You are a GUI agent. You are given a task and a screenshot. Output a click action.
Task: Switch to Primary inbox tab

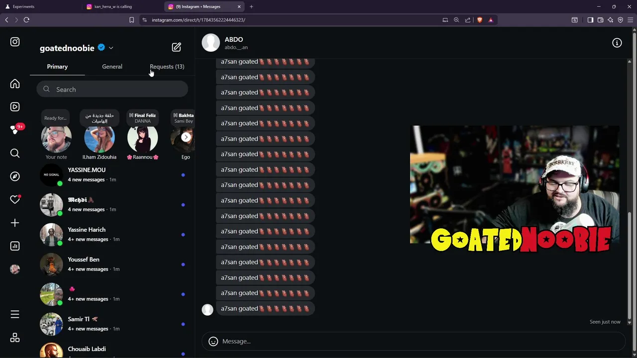pos(57,67)
